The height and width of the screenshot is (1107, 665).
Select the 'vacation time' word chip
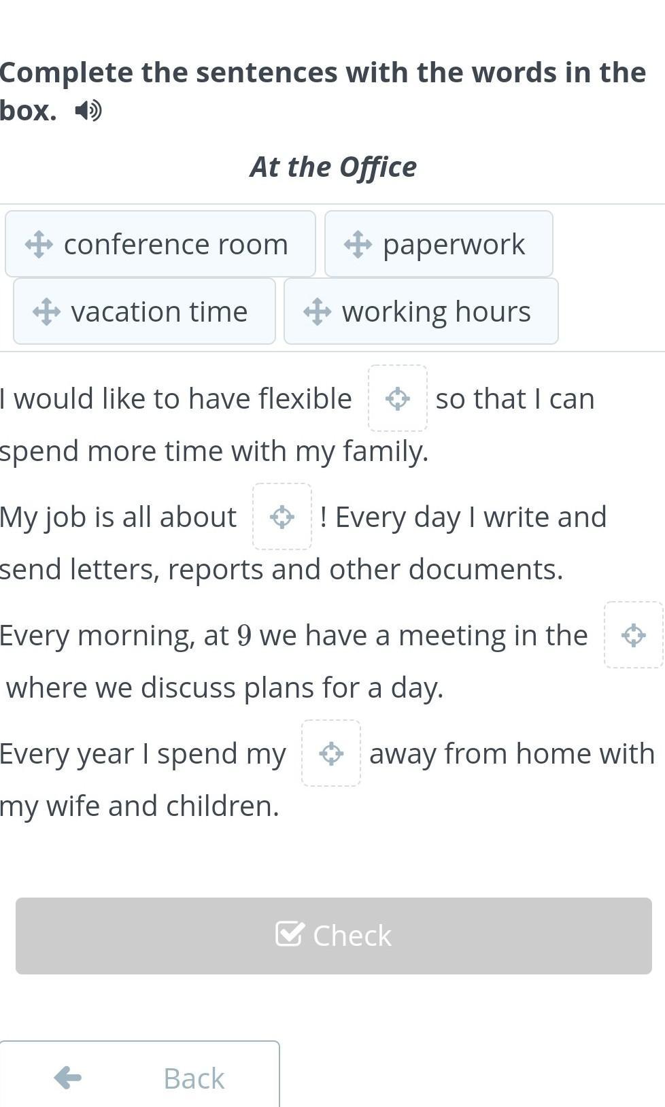(159, 311)
